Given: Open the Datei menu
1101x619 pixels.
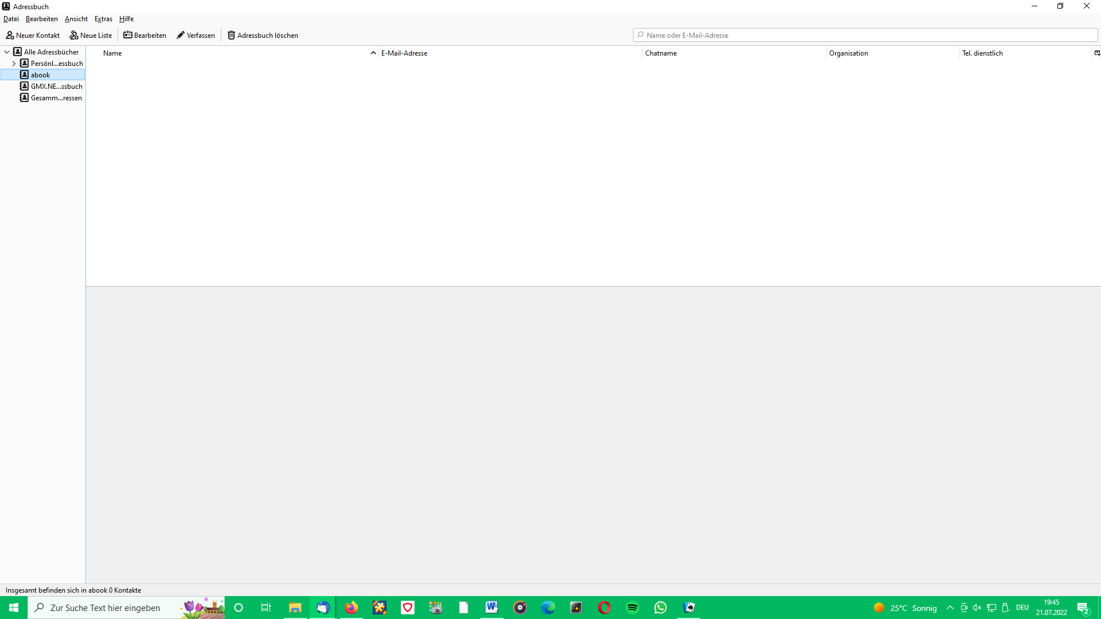Looking at the screenshot, I should point(11,19).
